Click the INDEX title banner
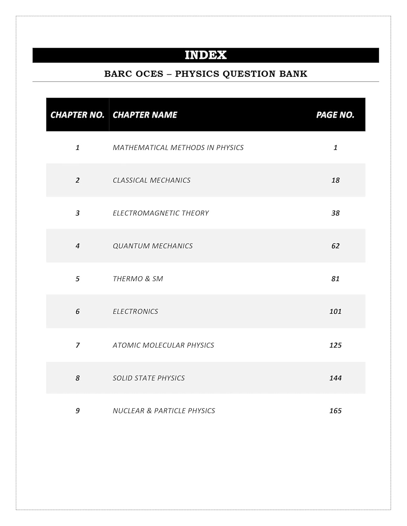The width and height of the screenshot is (407, 526). coord(205,55)
